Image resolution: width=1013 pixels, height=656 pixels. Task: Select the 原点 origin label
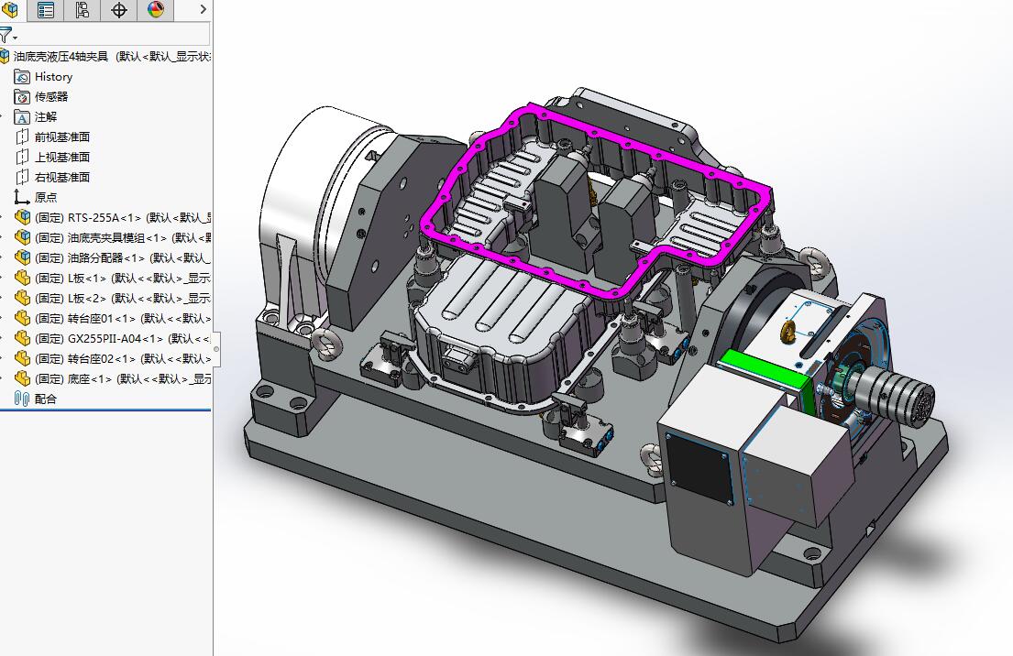pyautogui.click(x=46, y=198)
